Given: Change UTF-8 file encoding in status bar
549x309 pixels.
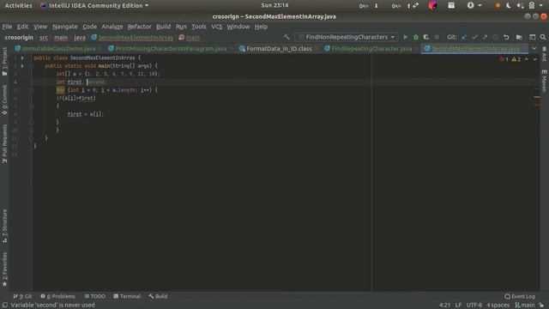Looking at the screenshot, I should [474, 306].
